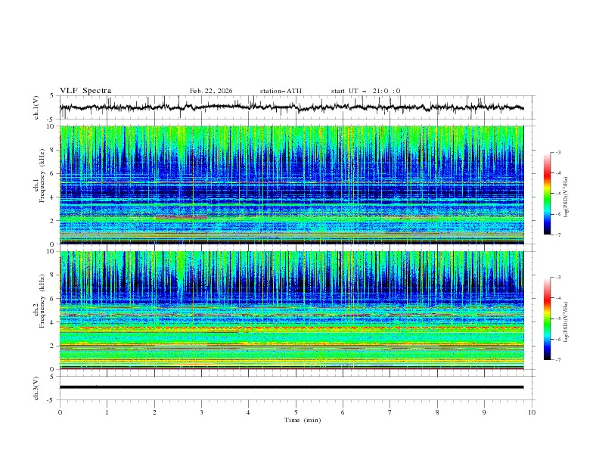The image size is (599, 463).
Task: Click the ch.1 "log(PSD)(V²/Hz)" colorbar label
Action: coord(566,197)
